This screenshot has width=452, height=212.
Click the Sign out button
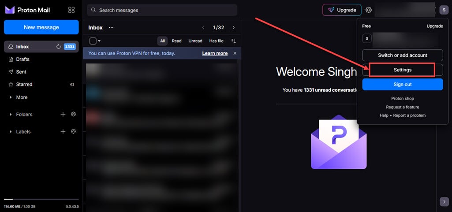coord(403,84)
